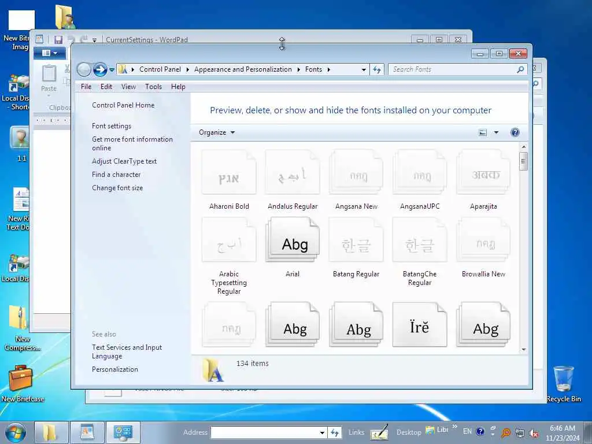Open the File menu
The width and height of the screenshot is (592, 444).
tap(86, 87)
